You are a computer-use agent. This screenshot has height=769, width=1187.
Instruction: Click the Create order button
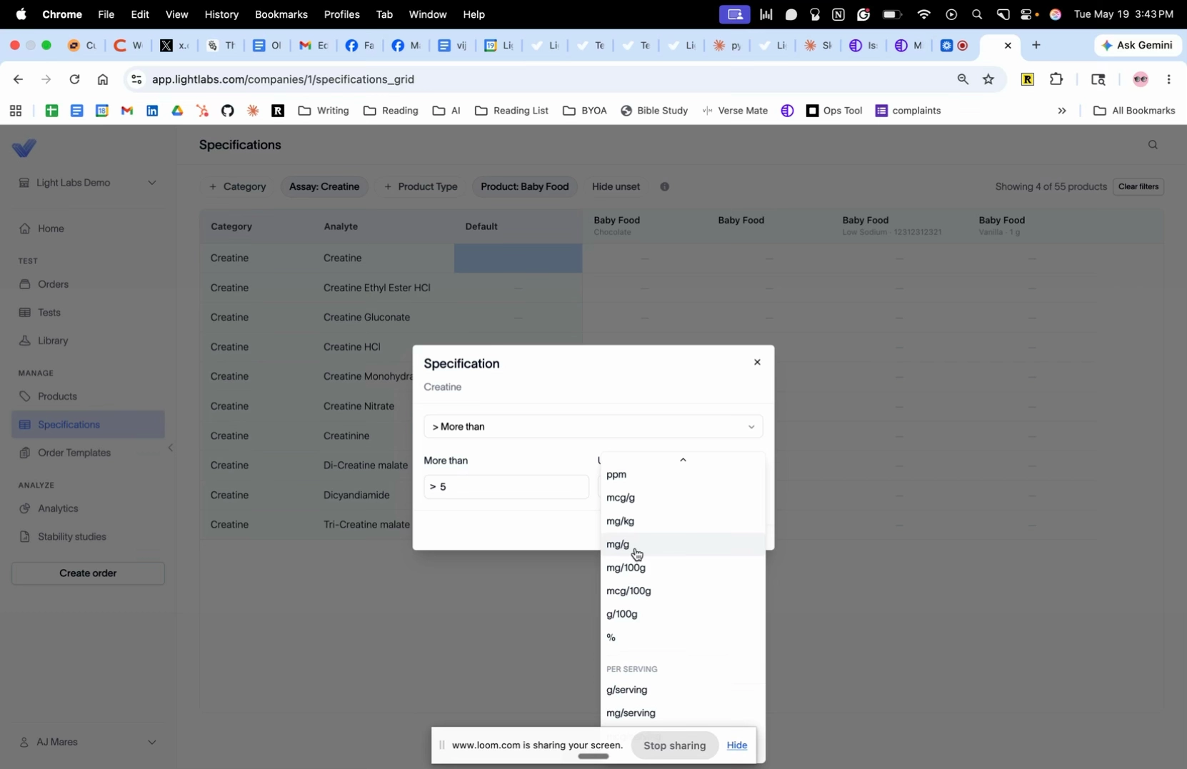[x=88, y=573]
